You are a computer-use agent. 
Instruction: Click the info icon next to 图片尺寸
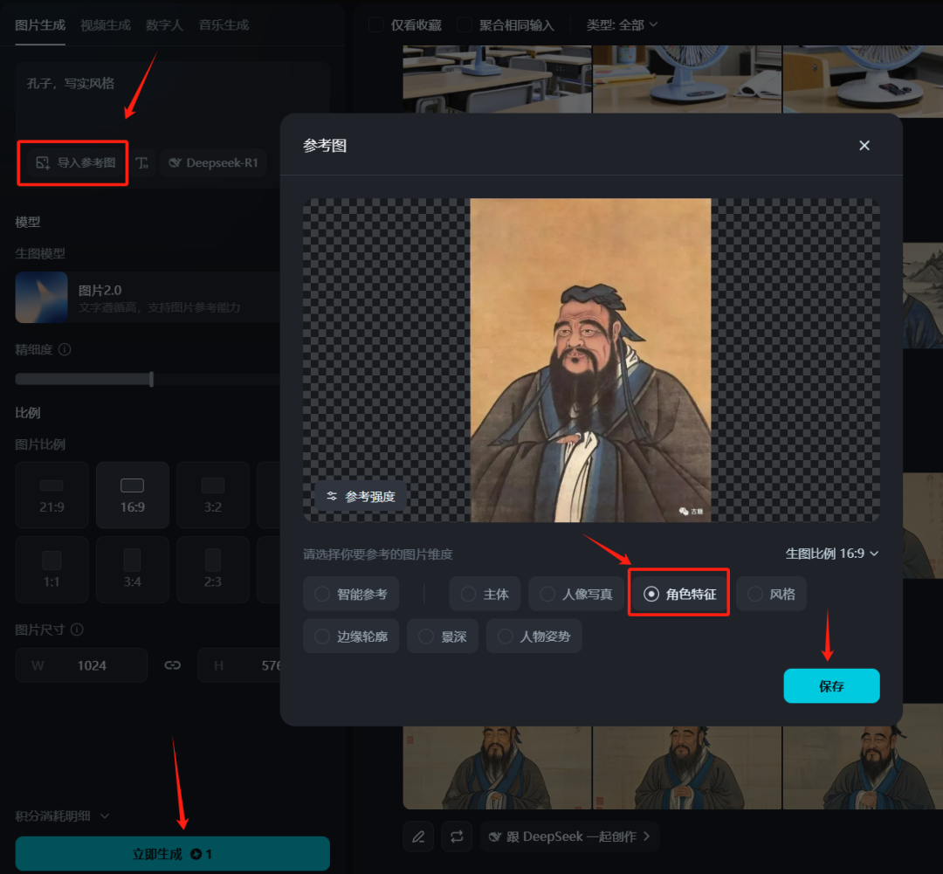[x=77, y=630]
